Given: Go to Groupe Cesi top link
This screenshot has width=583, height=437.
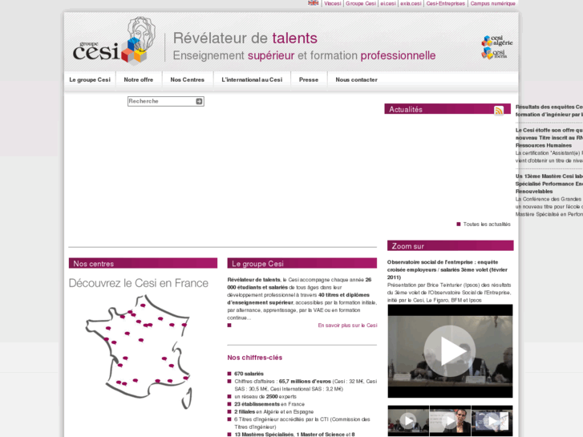Looking at the screenshot, I should pyautogui.click(x=361, y=3).
